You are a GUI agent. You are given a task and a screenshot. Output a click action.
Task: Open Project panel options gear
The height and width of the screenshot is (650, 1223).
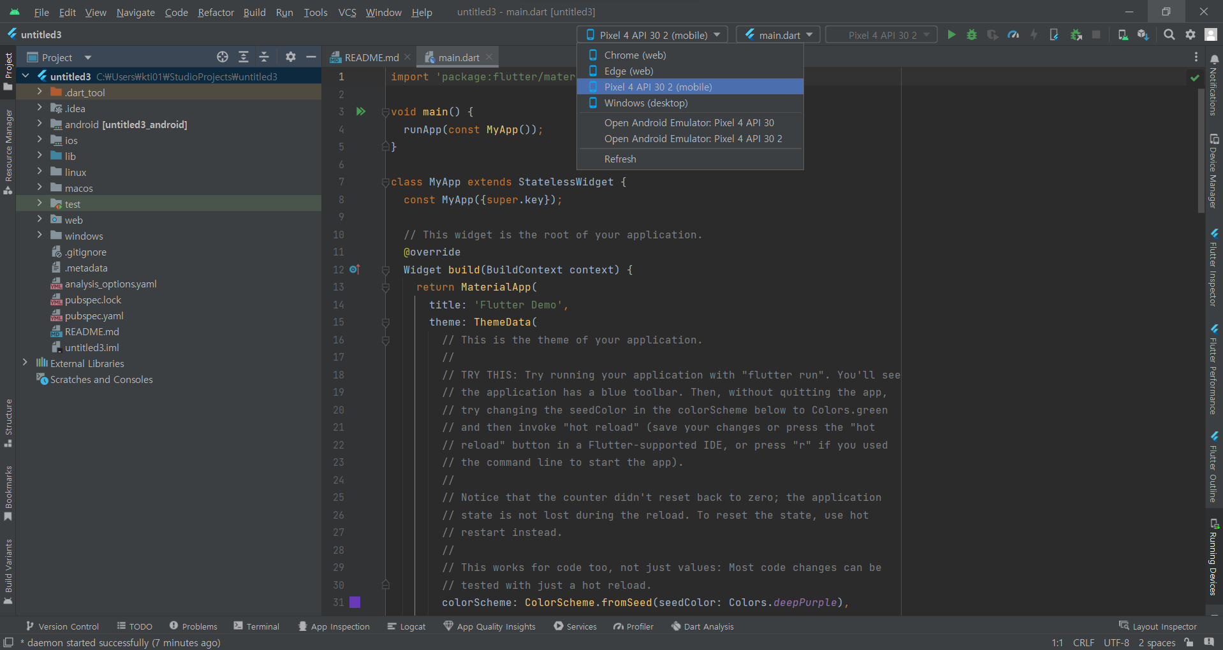coord(291,57)
